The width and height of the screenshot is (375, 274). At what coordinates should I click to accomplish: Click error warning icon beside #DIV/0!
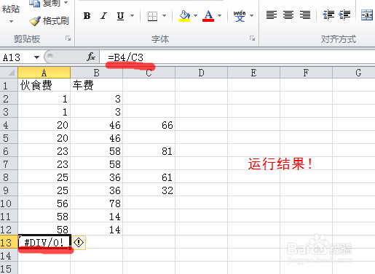(79, 242)
